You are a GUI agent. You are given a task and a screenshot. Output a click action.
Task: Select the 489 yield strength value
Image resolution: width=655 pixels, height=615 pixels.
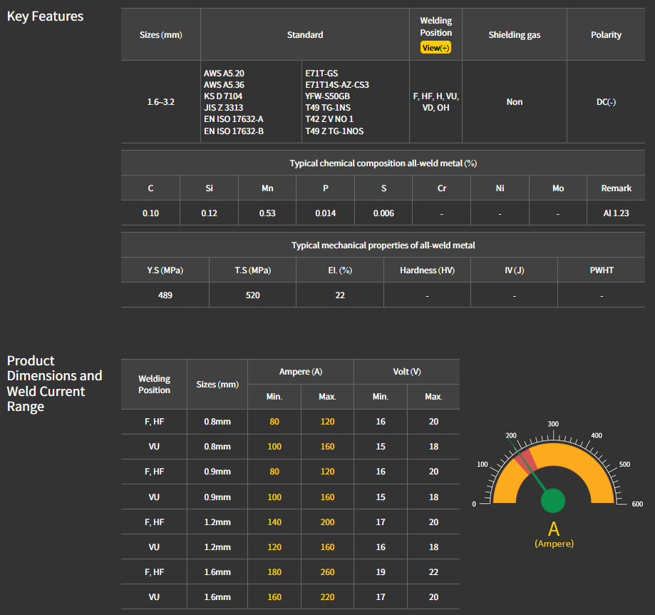pos(165,295)
